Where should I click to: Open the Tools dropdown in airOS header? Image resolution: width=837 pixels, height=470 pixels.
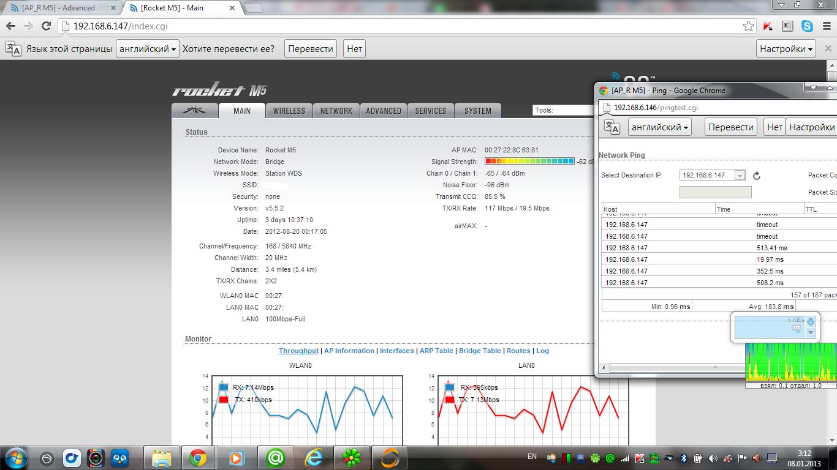562,110
